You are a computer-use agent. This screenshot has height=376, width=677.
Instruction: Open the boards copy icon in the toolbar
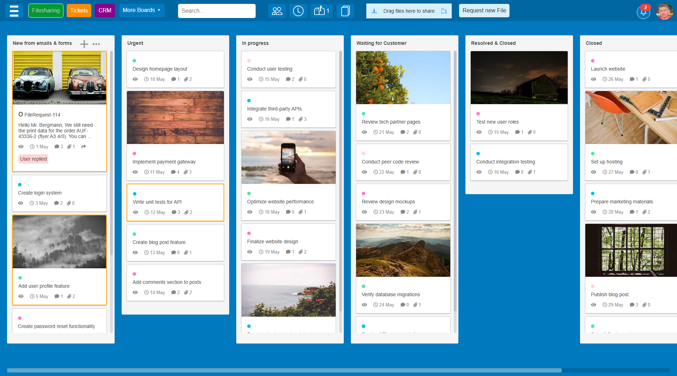(x=345, y=11)
